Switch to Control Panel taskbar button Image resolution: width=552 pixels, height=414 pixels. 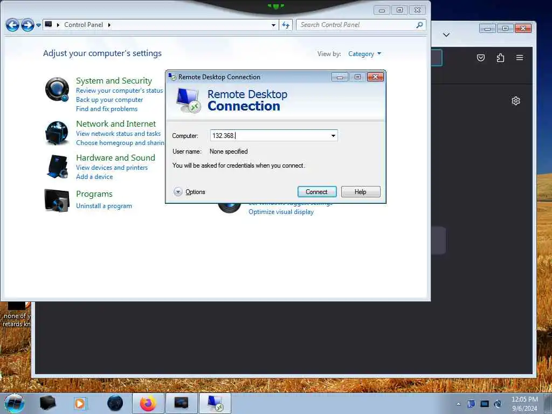181,403
